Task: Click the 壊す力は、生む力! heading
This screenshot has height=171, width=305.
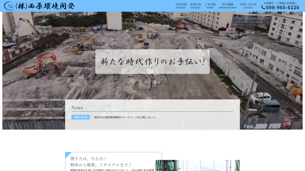Action: point(89,158)
